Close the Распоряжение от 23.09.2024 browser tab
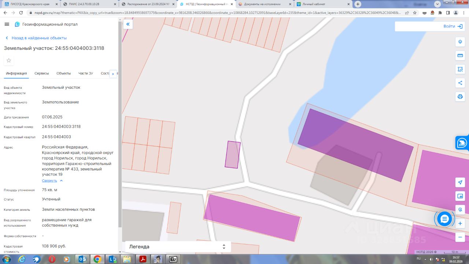The width and height of the screenshot is (469, 264). (173, 4)
